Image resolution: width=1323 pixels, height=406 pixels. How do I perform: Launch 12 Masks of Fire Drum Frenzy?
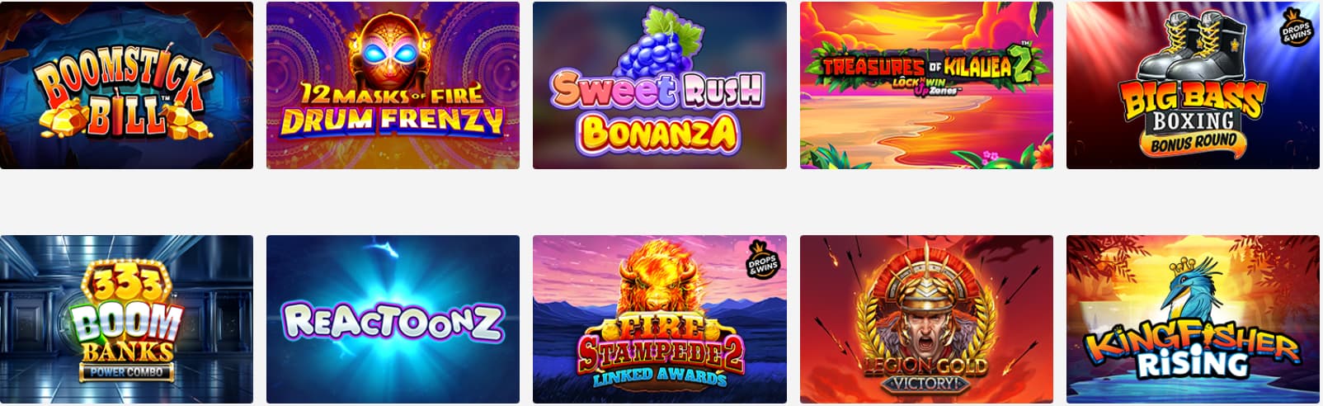coord(393,85)
